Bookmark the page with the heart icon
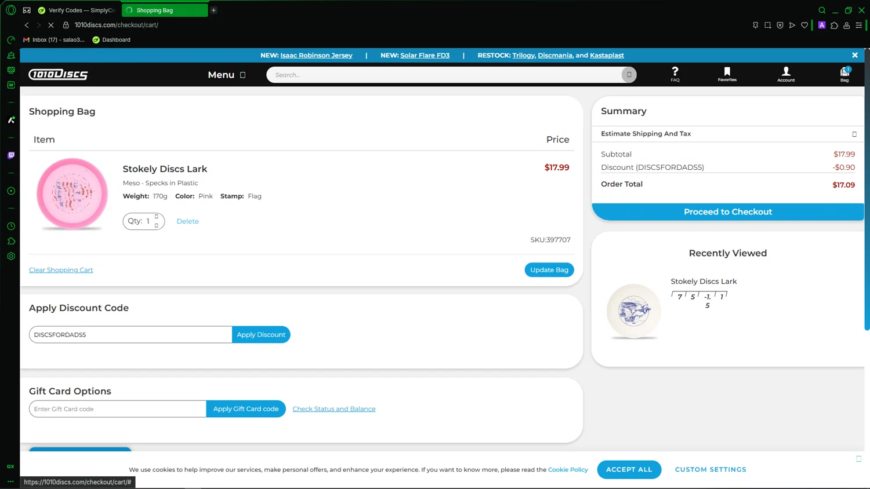The height and width of the screenshot is (489, 870). click(x=804, y=25)
